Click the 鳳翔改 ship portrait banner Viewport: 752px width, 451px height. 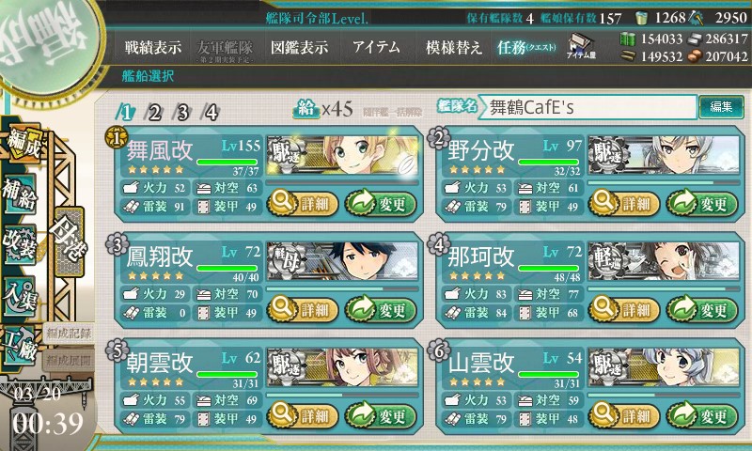(x=342, y=261)
